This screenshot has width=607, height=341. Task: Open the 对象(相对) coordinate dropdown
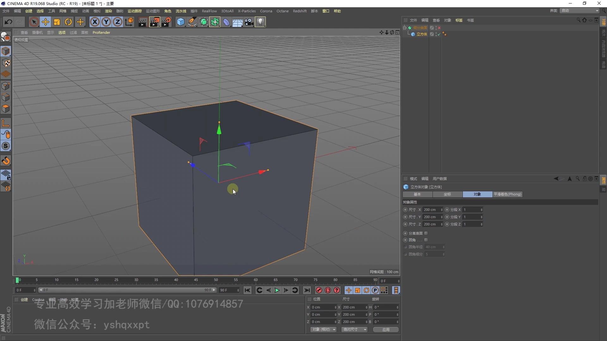pyautogui.click(x=323, y=329)
